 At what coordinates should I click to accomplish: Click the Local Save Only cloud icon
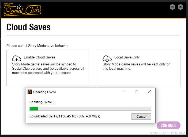(107, 58)
